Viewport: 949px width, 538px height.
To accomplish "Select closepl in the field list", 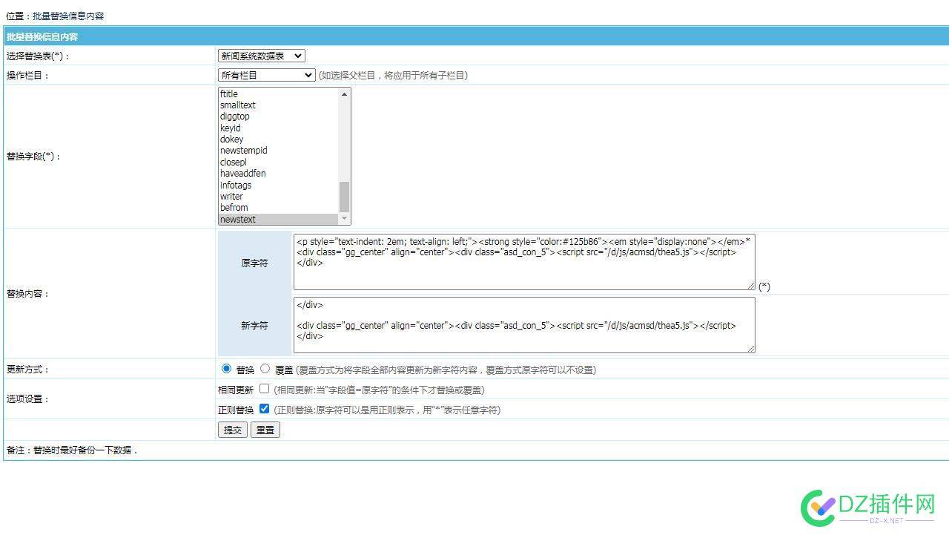I will click(x=278, y=163).
